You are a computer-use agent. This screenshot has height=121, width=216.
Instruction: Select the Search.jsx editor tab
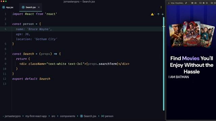[31, 7]
